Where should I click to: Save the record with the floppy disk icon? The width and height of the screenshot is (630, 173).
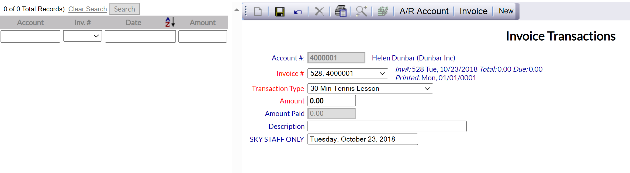[279, 12]
